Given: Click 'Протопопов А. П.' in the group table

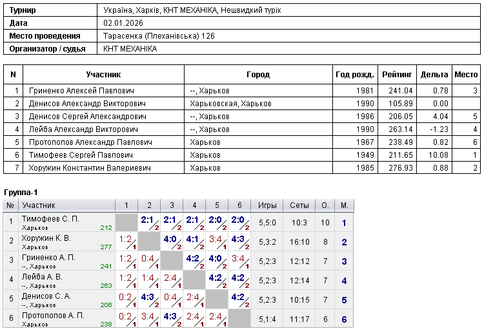Looking at the screenshot, I should click(x=53, y=316).
